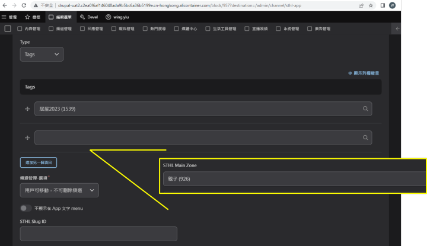427x246 pixels.
Task: Open the Devel toolbar tab
Action: pos(89,17)
